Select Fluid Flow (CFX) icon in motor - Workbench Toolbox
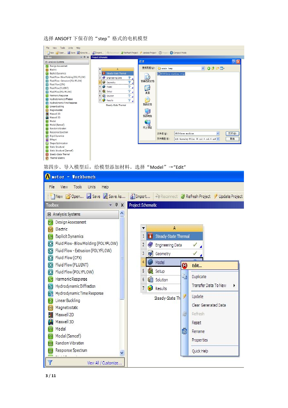 (x=51, y=258)
